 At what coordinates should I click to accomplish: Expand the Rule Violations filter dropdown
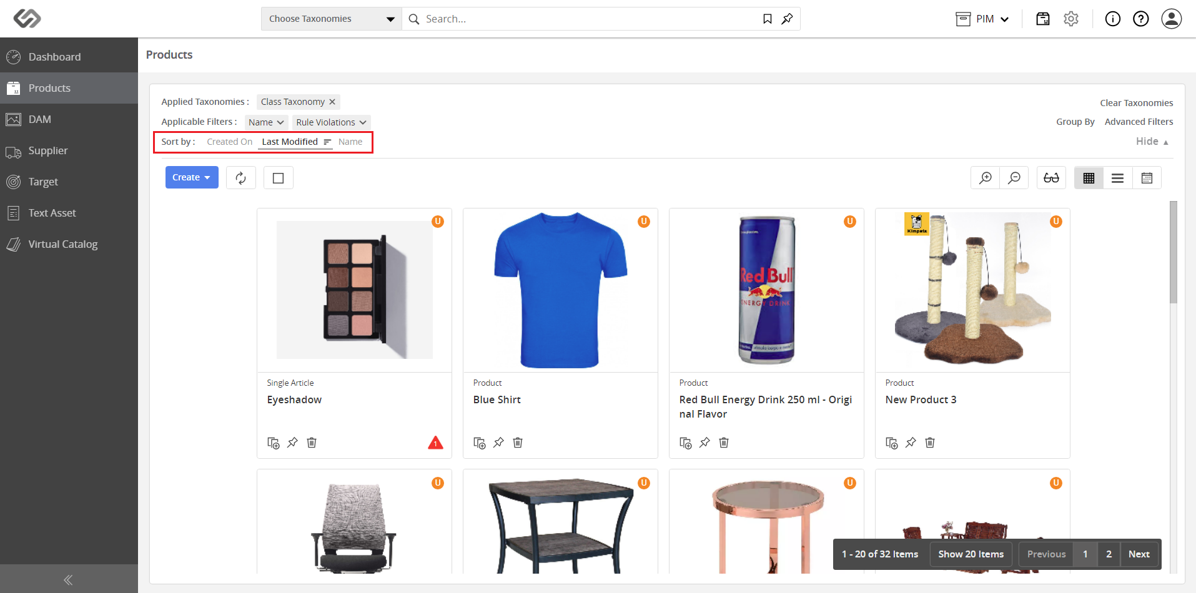coord(331,122)
